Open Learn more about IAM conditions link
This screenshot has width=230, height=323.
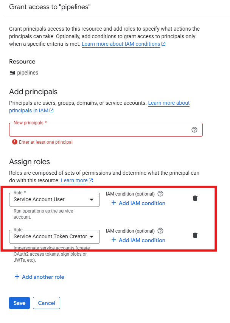pos(121,44)
